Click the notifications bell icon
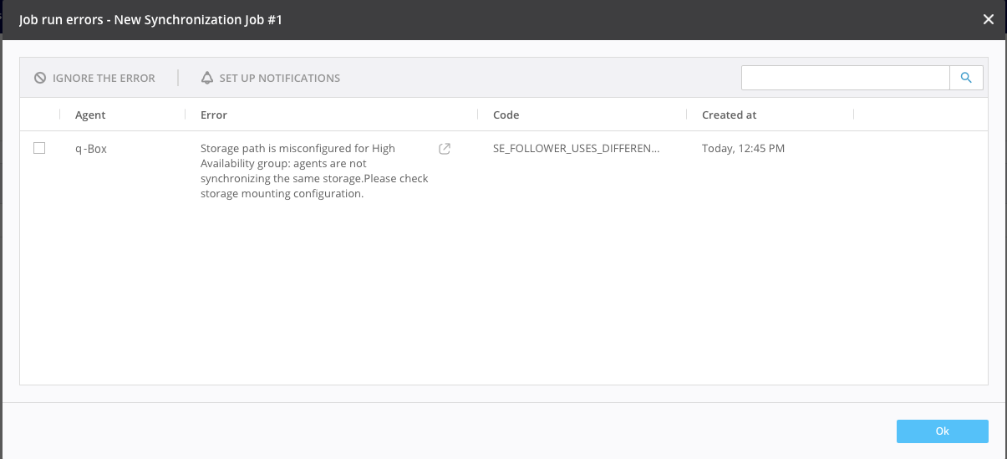The image size is (1007, 459). pos(207,78)
